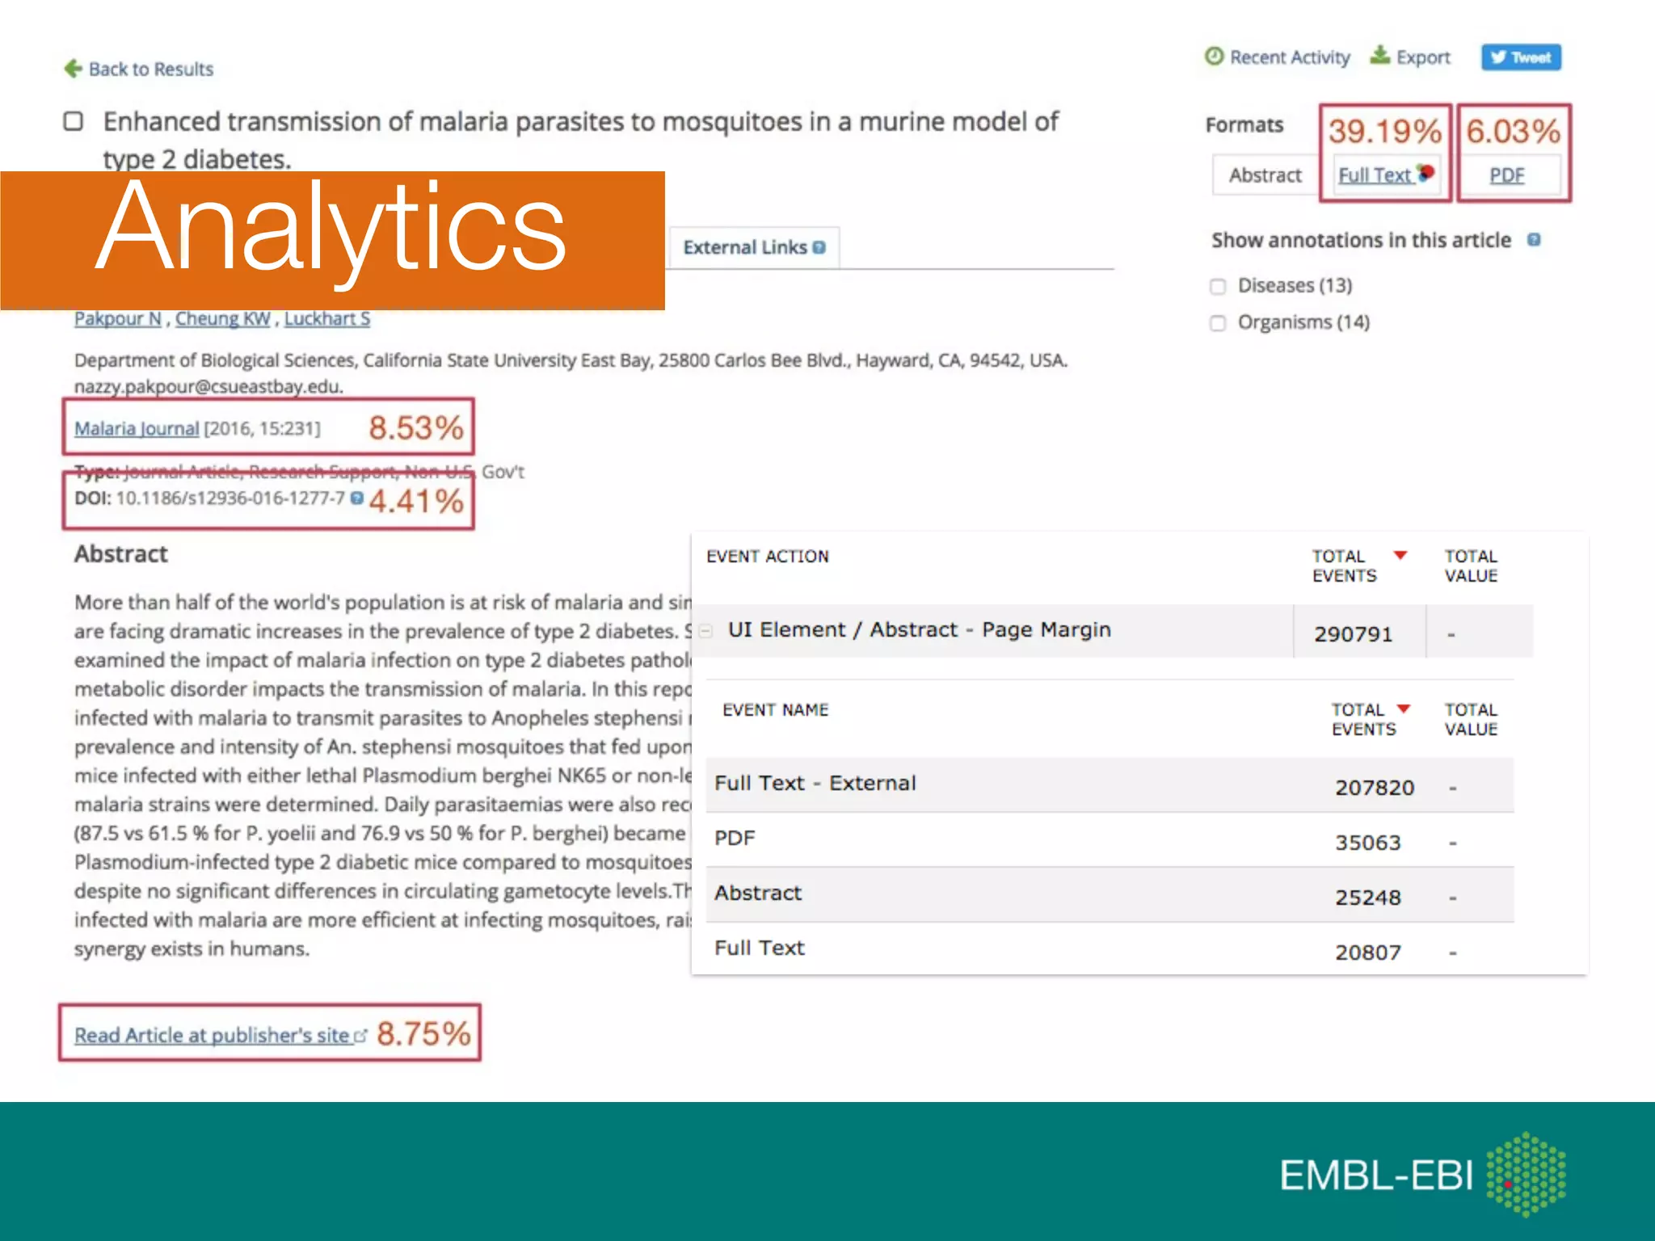
Task: Open the Back to Results link
Action: (x=150, y=69)
